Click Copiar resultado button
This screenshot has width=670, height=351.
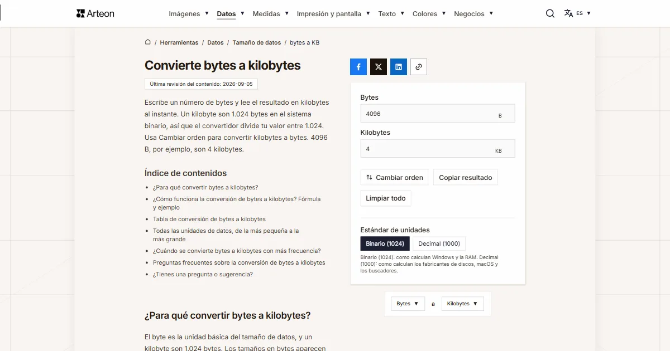[x=466, y=177]
